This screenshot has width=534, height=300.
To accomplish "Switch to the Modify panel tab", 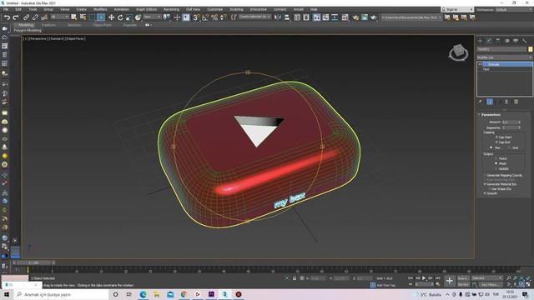I will pos(489,41).
